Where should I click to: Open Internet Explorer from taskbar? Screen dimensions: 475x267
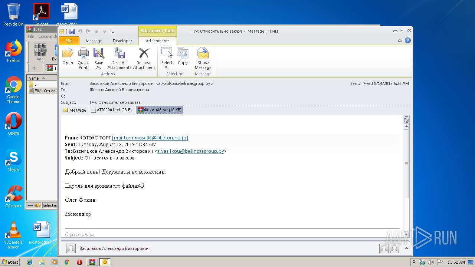[30, 262]
